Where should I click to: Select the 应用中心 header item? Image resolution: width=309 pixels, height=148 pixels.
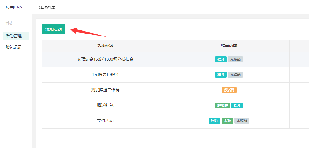[x=14, y=8]
